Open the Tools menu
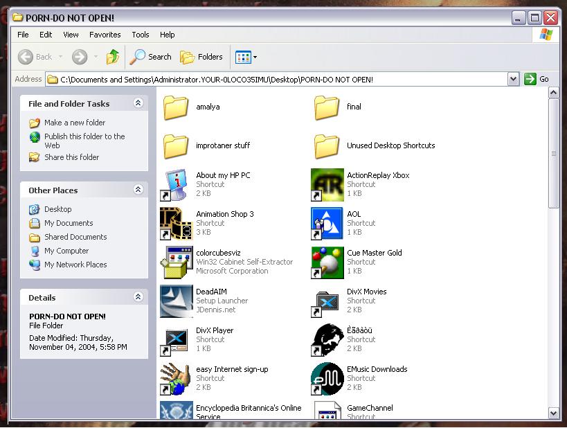 click(141, 35)
